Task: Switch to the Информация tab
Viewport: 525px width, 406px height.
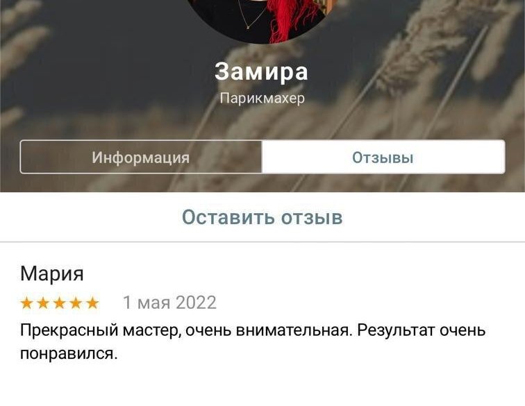Action: click(141, 157)
